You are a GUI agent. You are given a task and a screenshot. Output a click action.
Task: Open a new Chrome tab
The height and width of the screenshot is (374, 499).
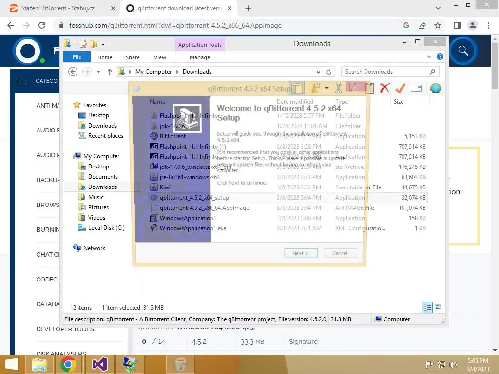click(248, 8)
